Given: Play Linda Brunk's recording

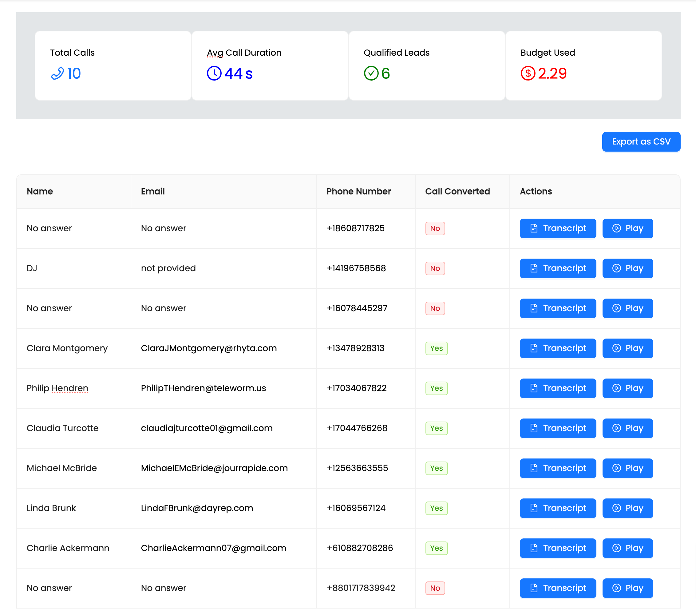Looking at the screenshot, I should pyautogui.click(x=627, y=508).
